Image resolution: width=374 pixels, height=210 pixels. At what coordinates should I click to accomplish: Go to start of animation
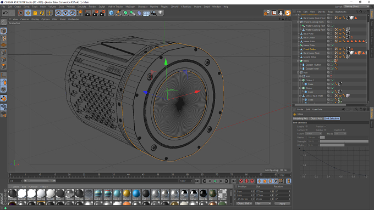(197, 181)
